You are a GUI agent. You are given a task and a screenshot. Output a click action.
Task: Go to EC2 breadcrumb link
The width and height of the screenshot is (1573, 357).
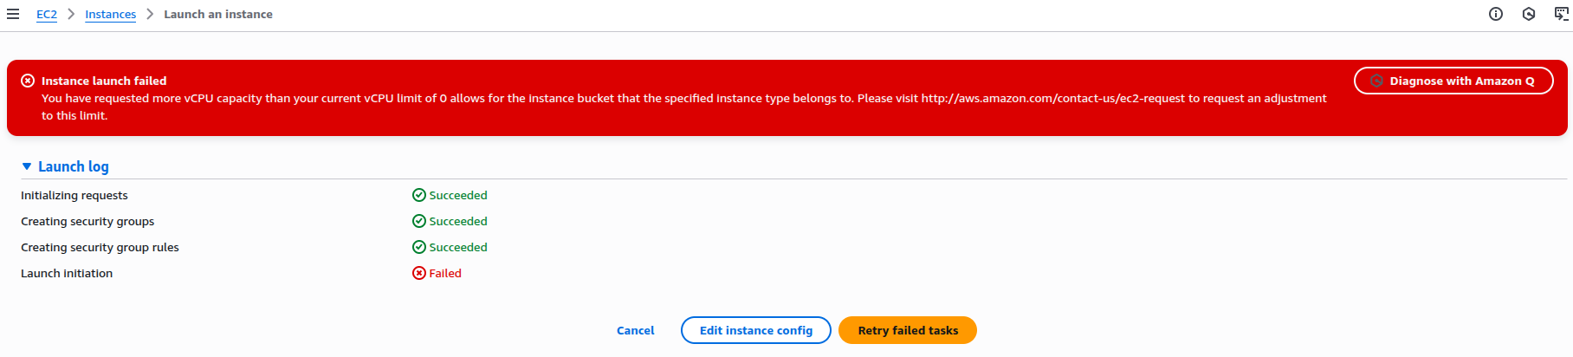pyautogui.click(x=47, y=14)
